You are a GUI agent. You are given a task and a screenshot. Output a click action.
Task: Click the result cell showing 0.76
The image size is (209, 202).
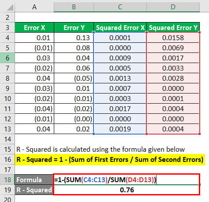point(127,190)
